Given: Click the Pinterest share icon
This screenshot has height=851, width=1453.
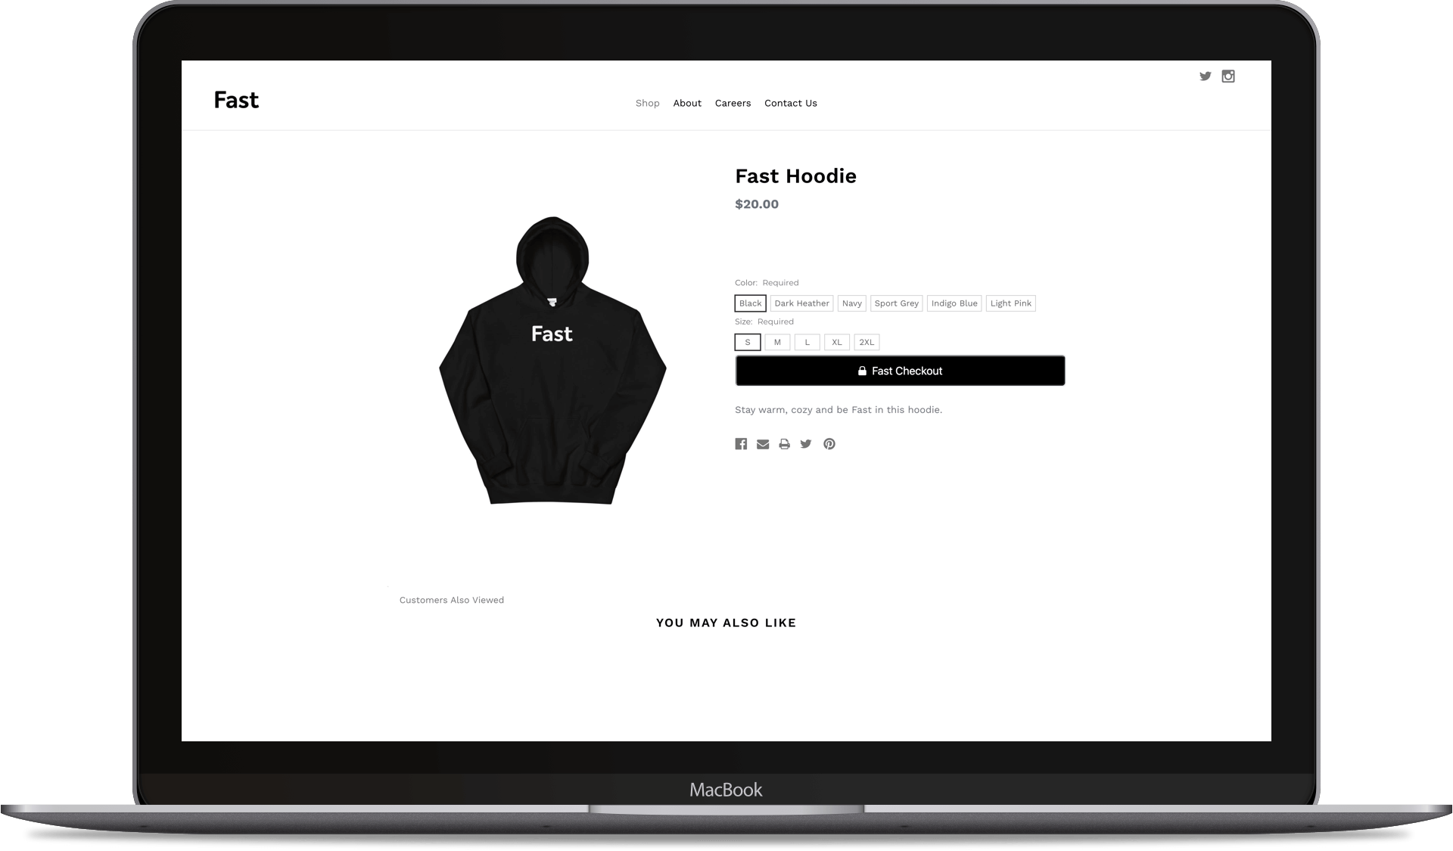Looking at the screenshot, I should (x=829, y=444).
